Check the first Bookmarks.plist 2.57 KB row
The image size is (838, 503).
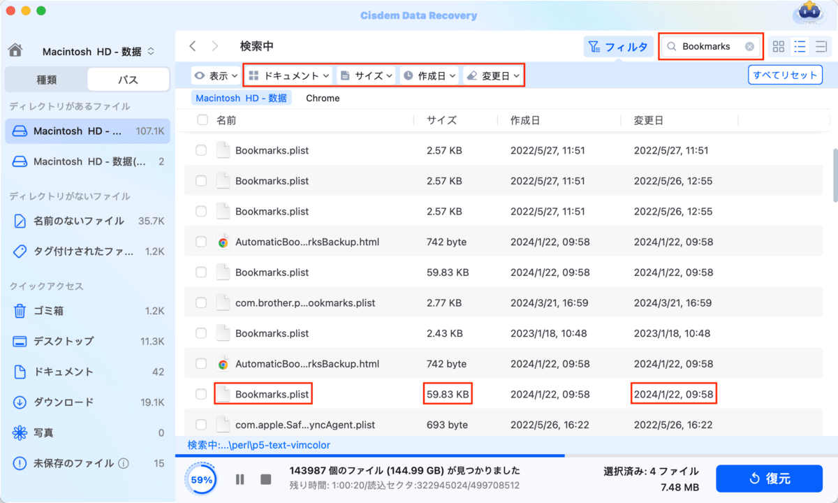coord(201,150)
